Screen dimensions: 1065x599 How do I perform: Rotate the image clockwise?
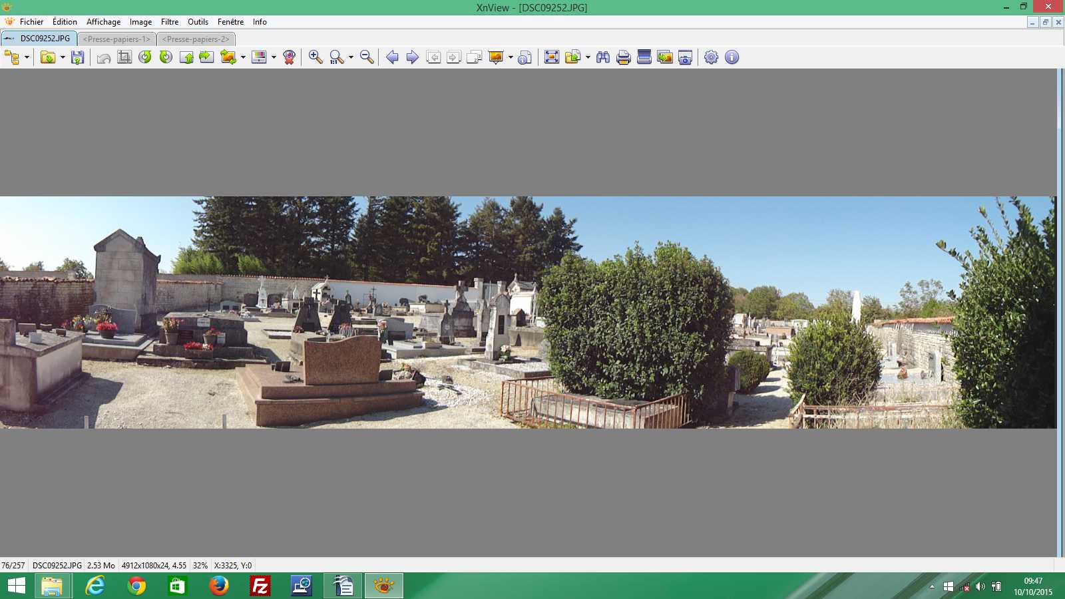click(166, 57)
